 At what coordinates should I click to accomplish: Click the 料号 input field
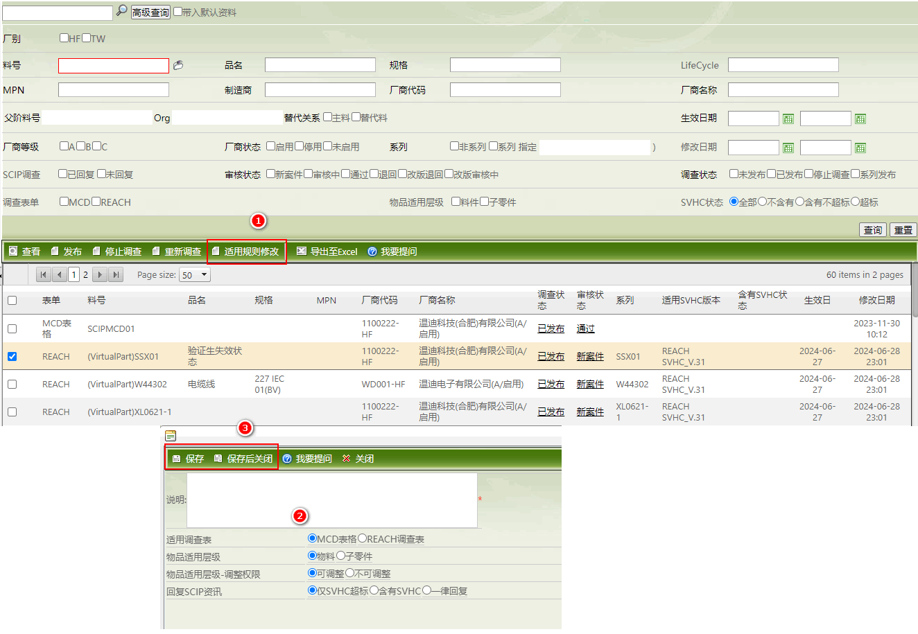click(114, 66)
